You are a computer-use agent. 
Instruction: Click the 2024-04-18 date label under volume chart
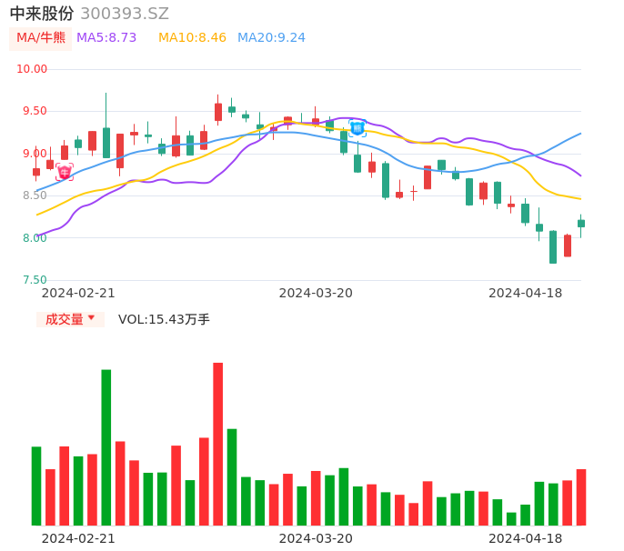pos(525,537)
